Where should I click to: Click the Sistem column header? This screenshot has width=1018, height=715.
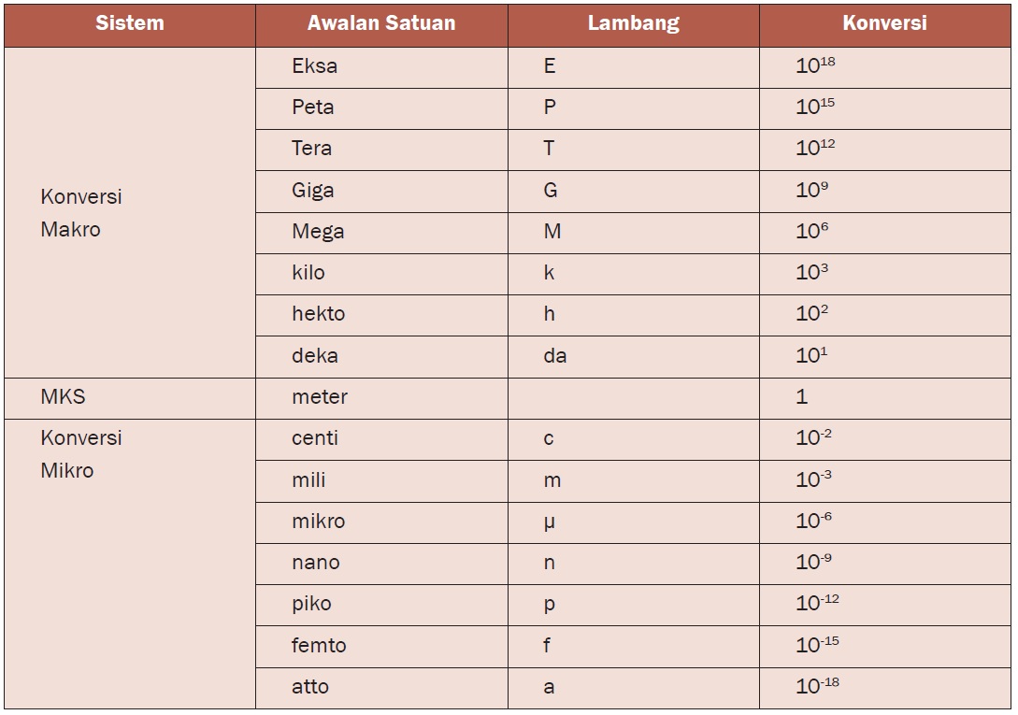(129, 23)
